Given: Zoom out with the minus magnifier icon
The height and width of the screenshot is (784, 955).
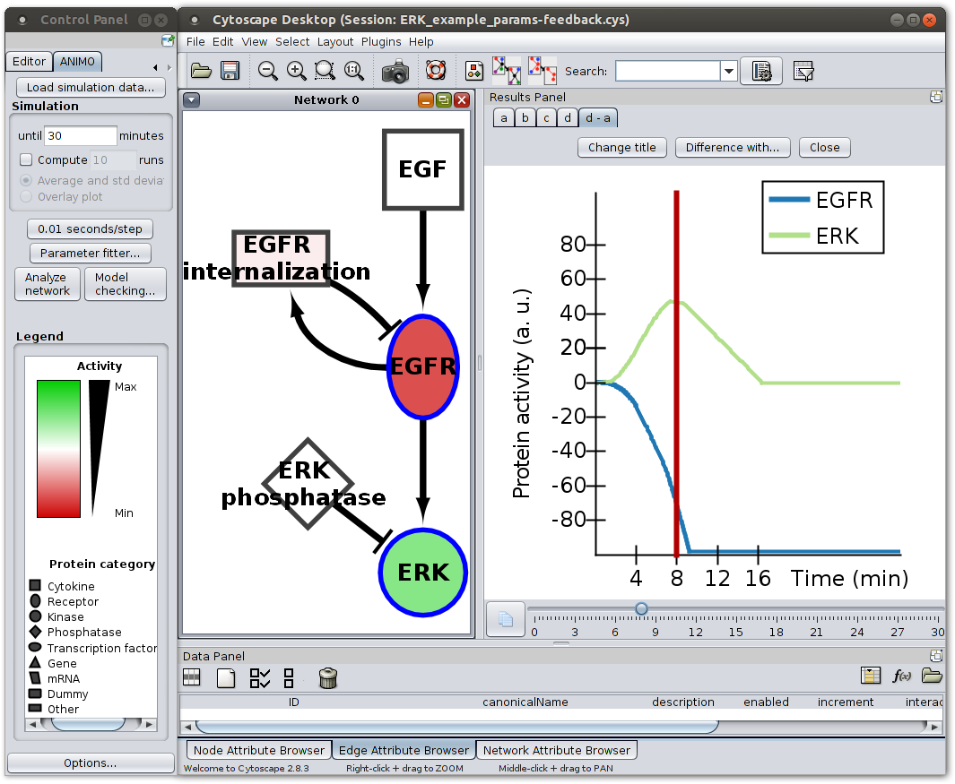Looking at the screenshot, I should 267,71.
